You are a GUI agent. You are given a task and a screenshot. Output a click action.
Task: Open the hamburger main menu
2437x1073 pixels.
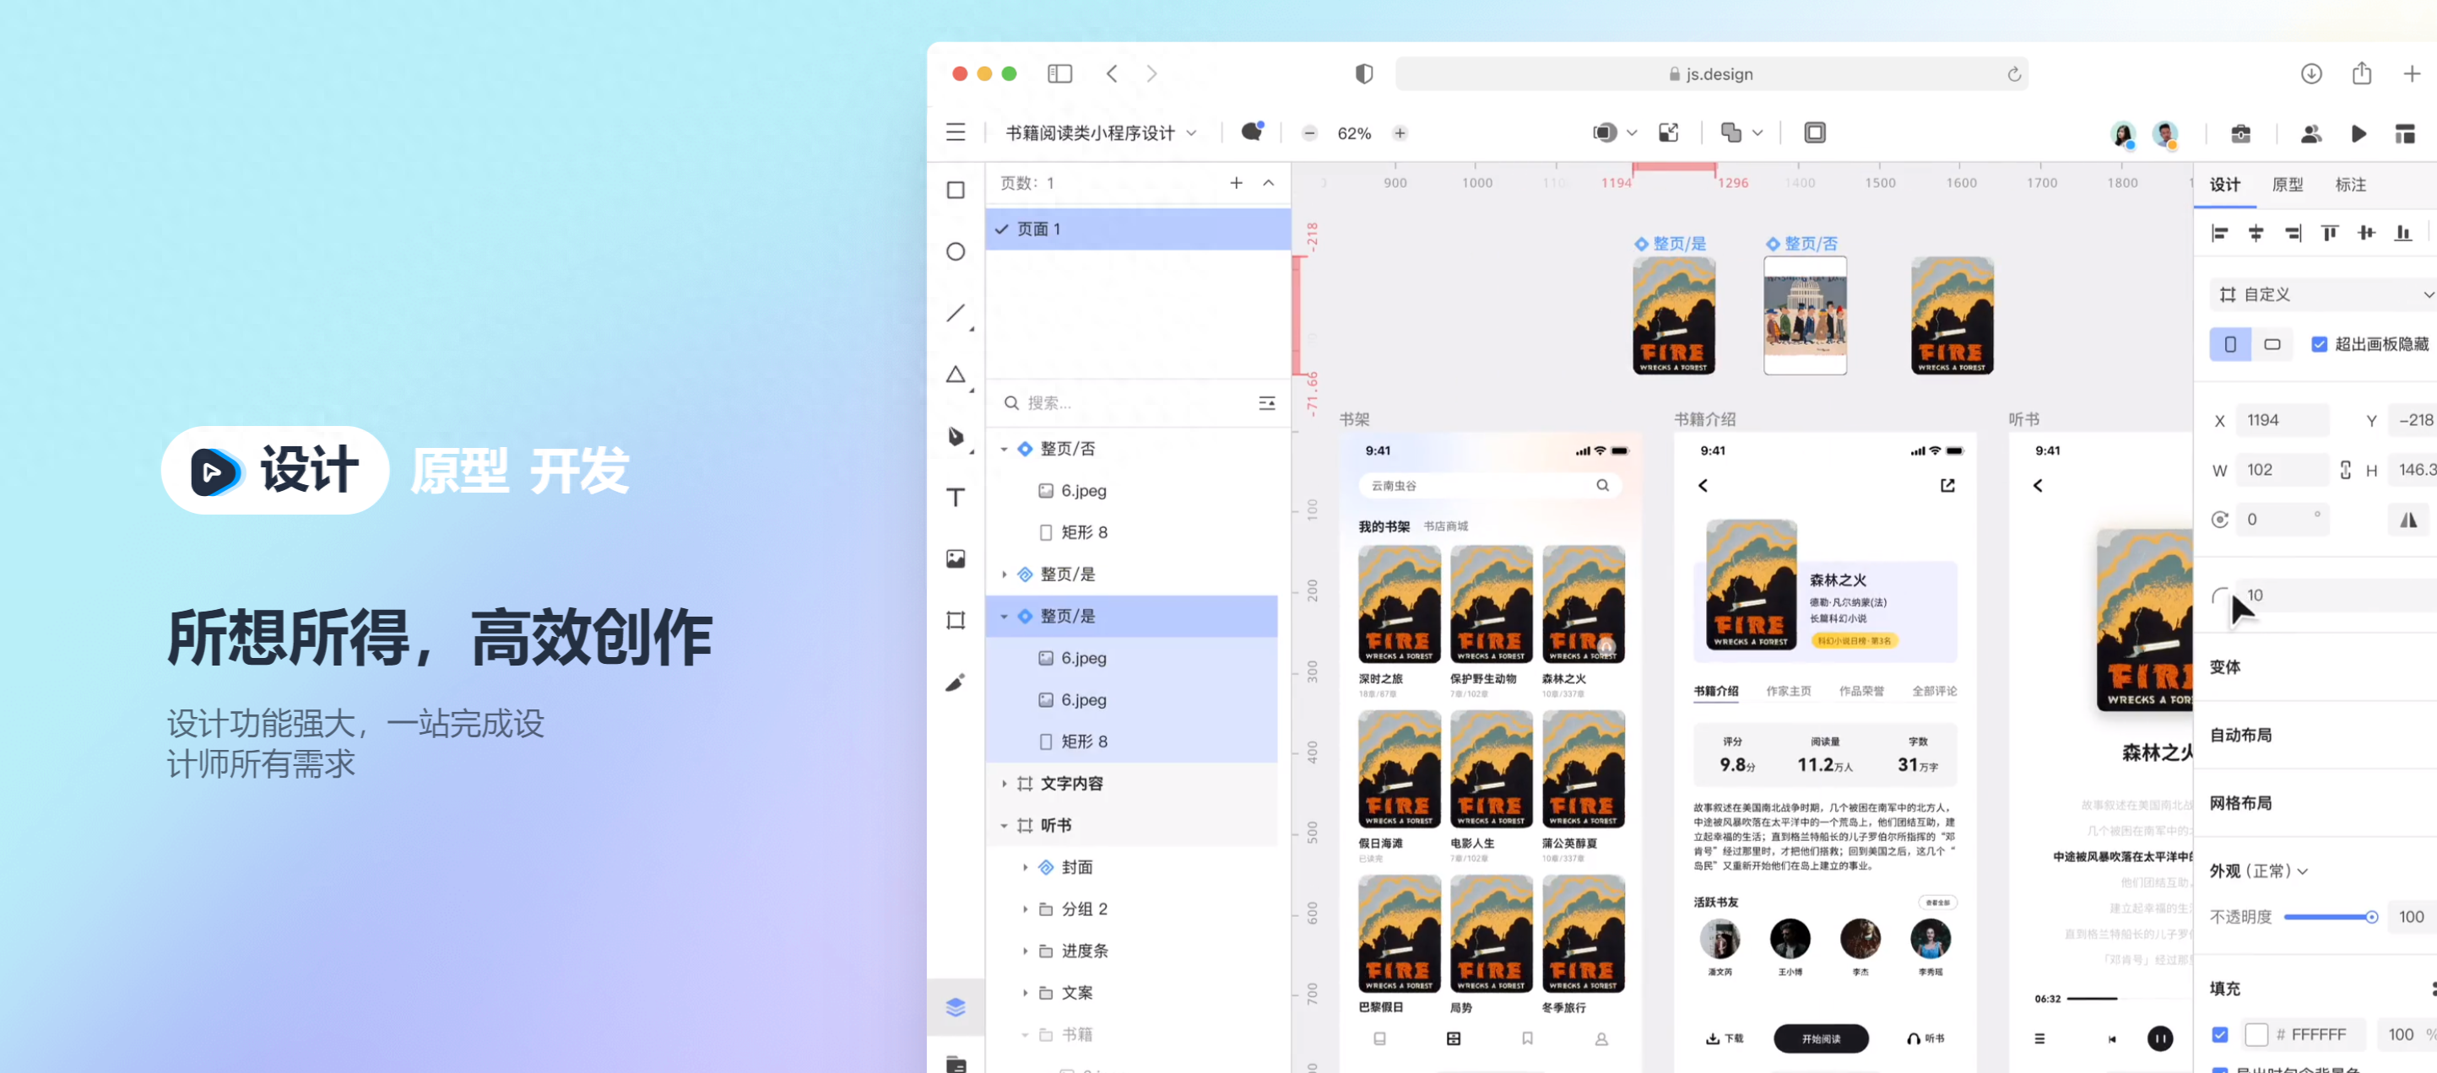956,132
